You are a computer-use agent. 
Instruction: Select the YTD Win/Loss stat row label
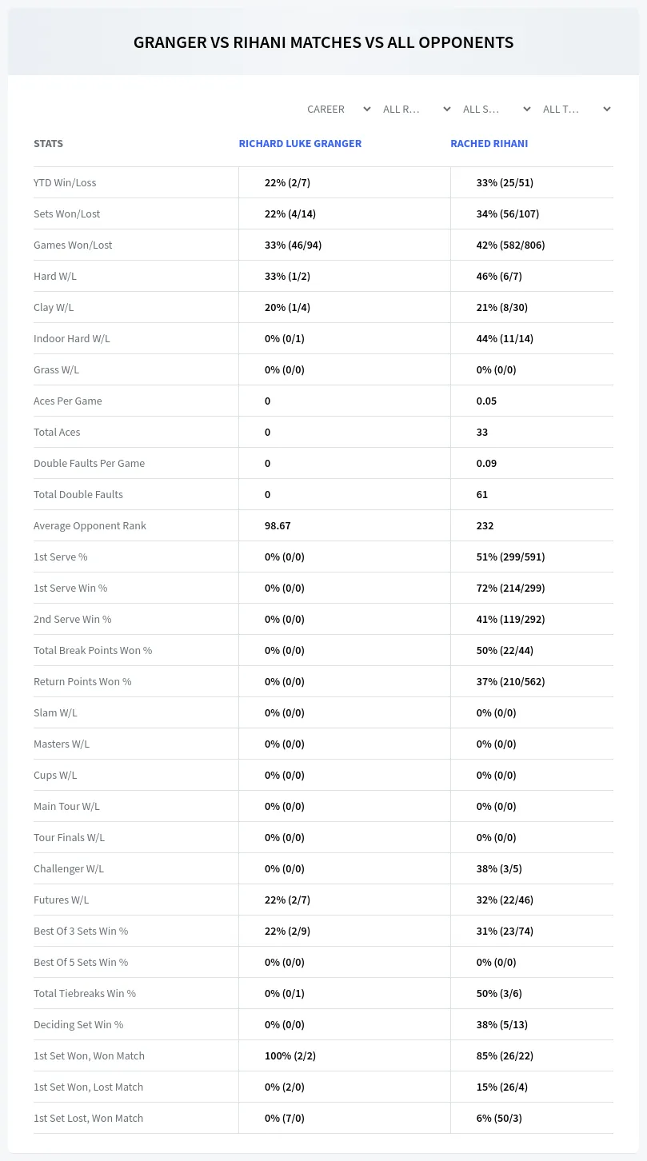(x=65, y=182)
